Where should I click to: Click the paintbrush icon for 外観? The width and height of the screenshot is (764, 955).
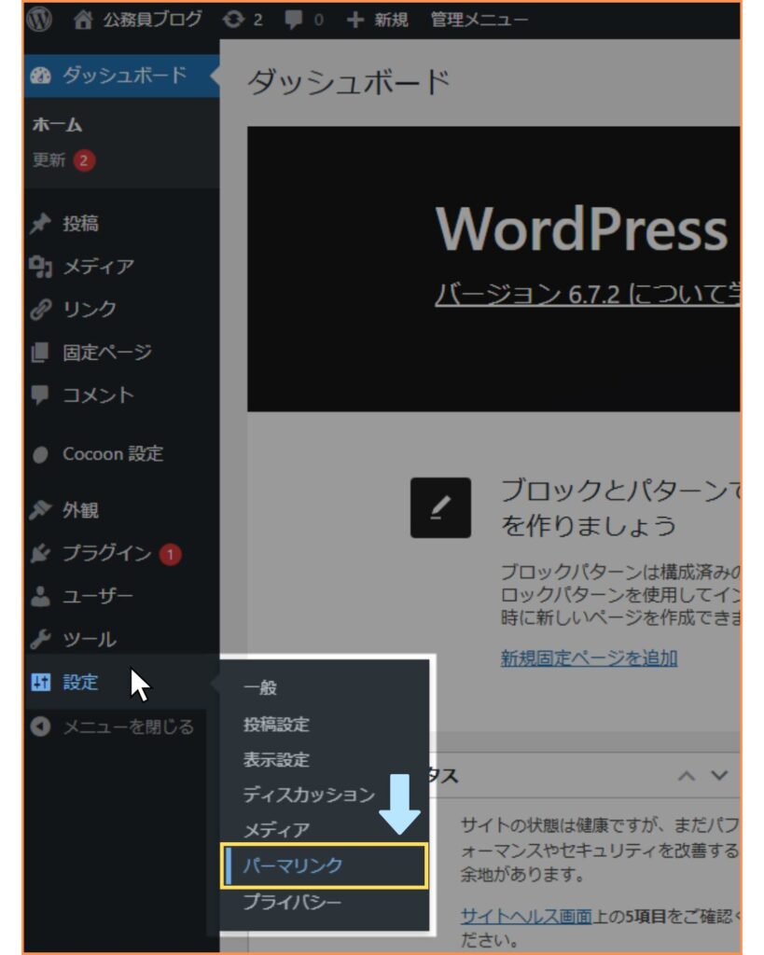click(40, 510)
